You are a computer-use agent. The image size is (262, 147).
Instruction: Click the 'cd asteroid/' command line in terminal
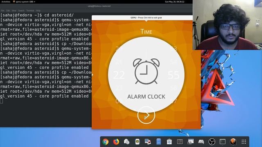point(37,15)
